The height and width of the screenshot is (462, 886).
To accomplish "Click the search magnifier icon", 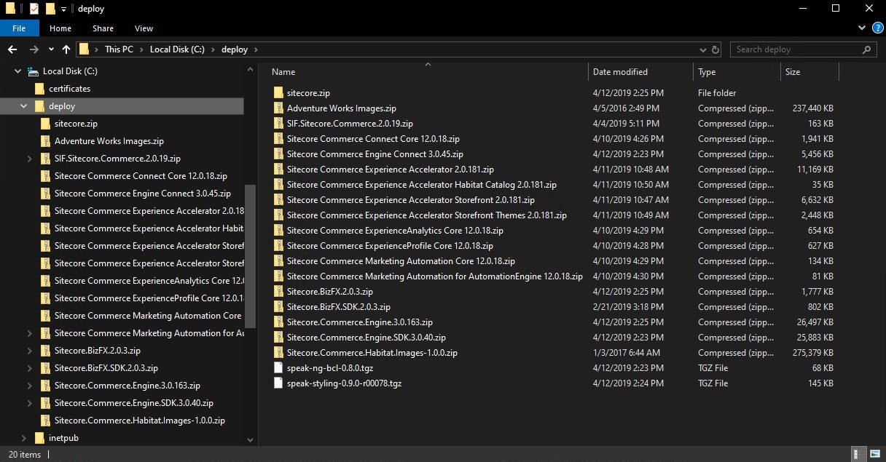I will point(866,49).
